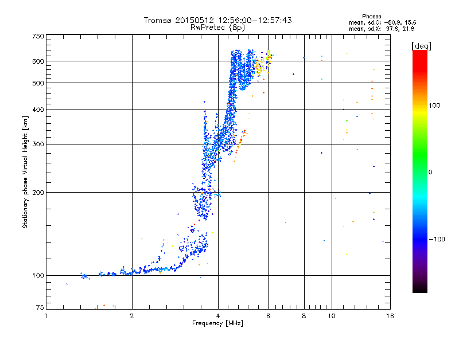The image size is (459, 344).
Task: Click the x-axis label "Frequency [MHz]"
Action: 217,323
